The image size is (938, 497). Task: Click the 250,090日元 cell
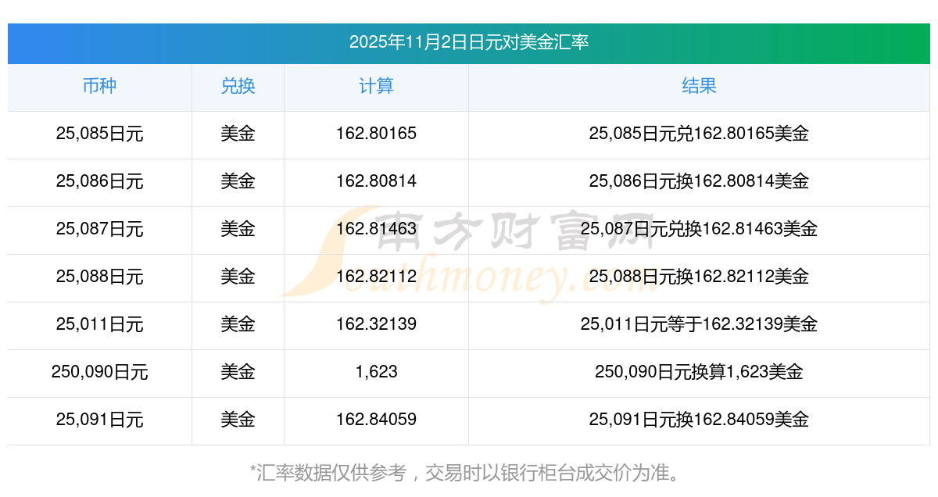tap(99, 372)
